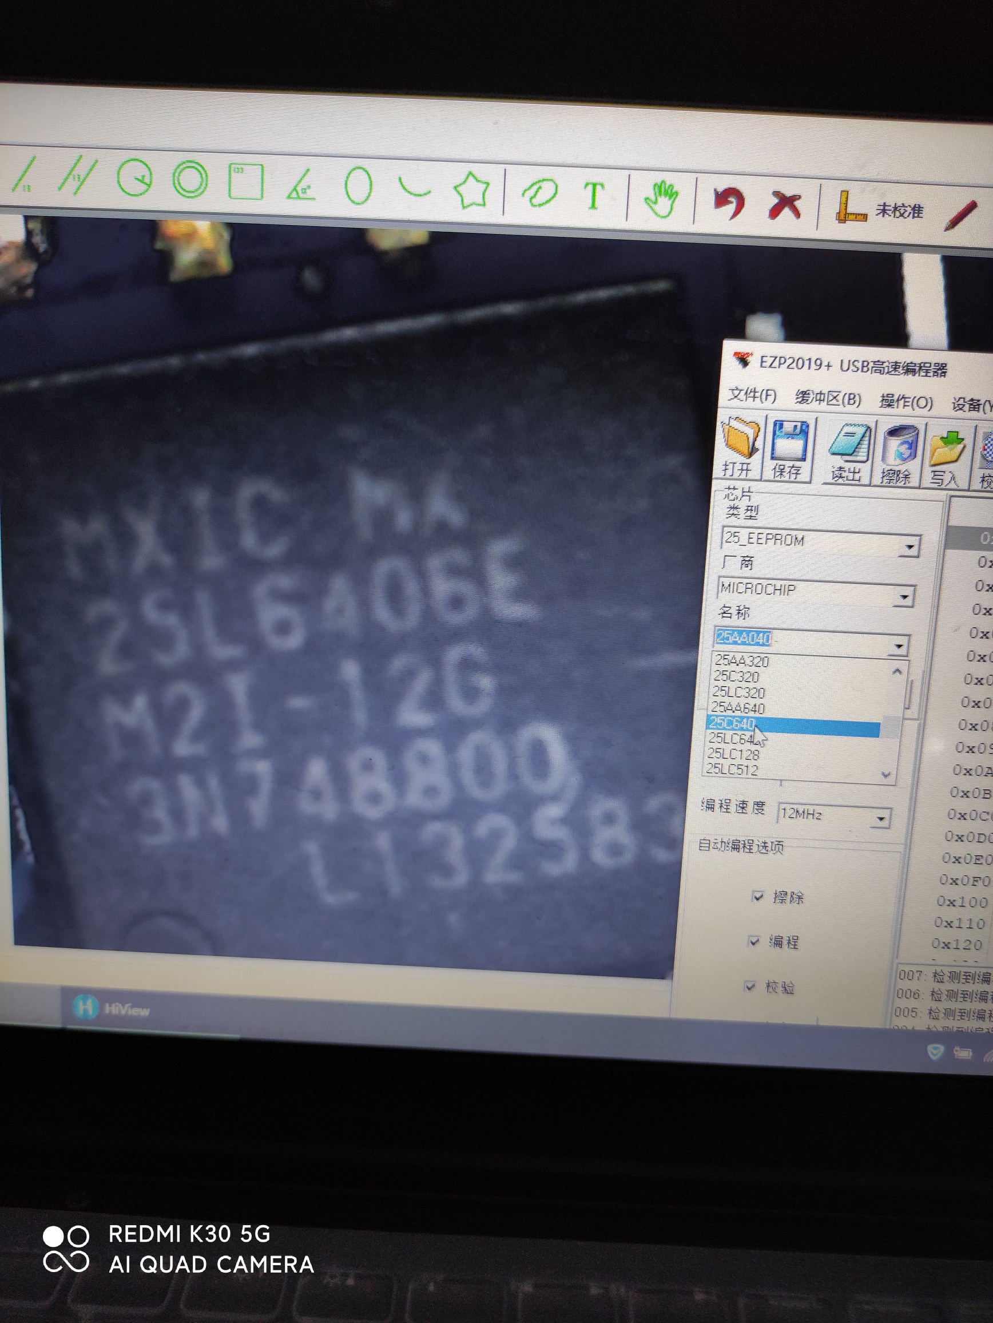Select the freehand loop drawing tool

(x=540, y=195)
